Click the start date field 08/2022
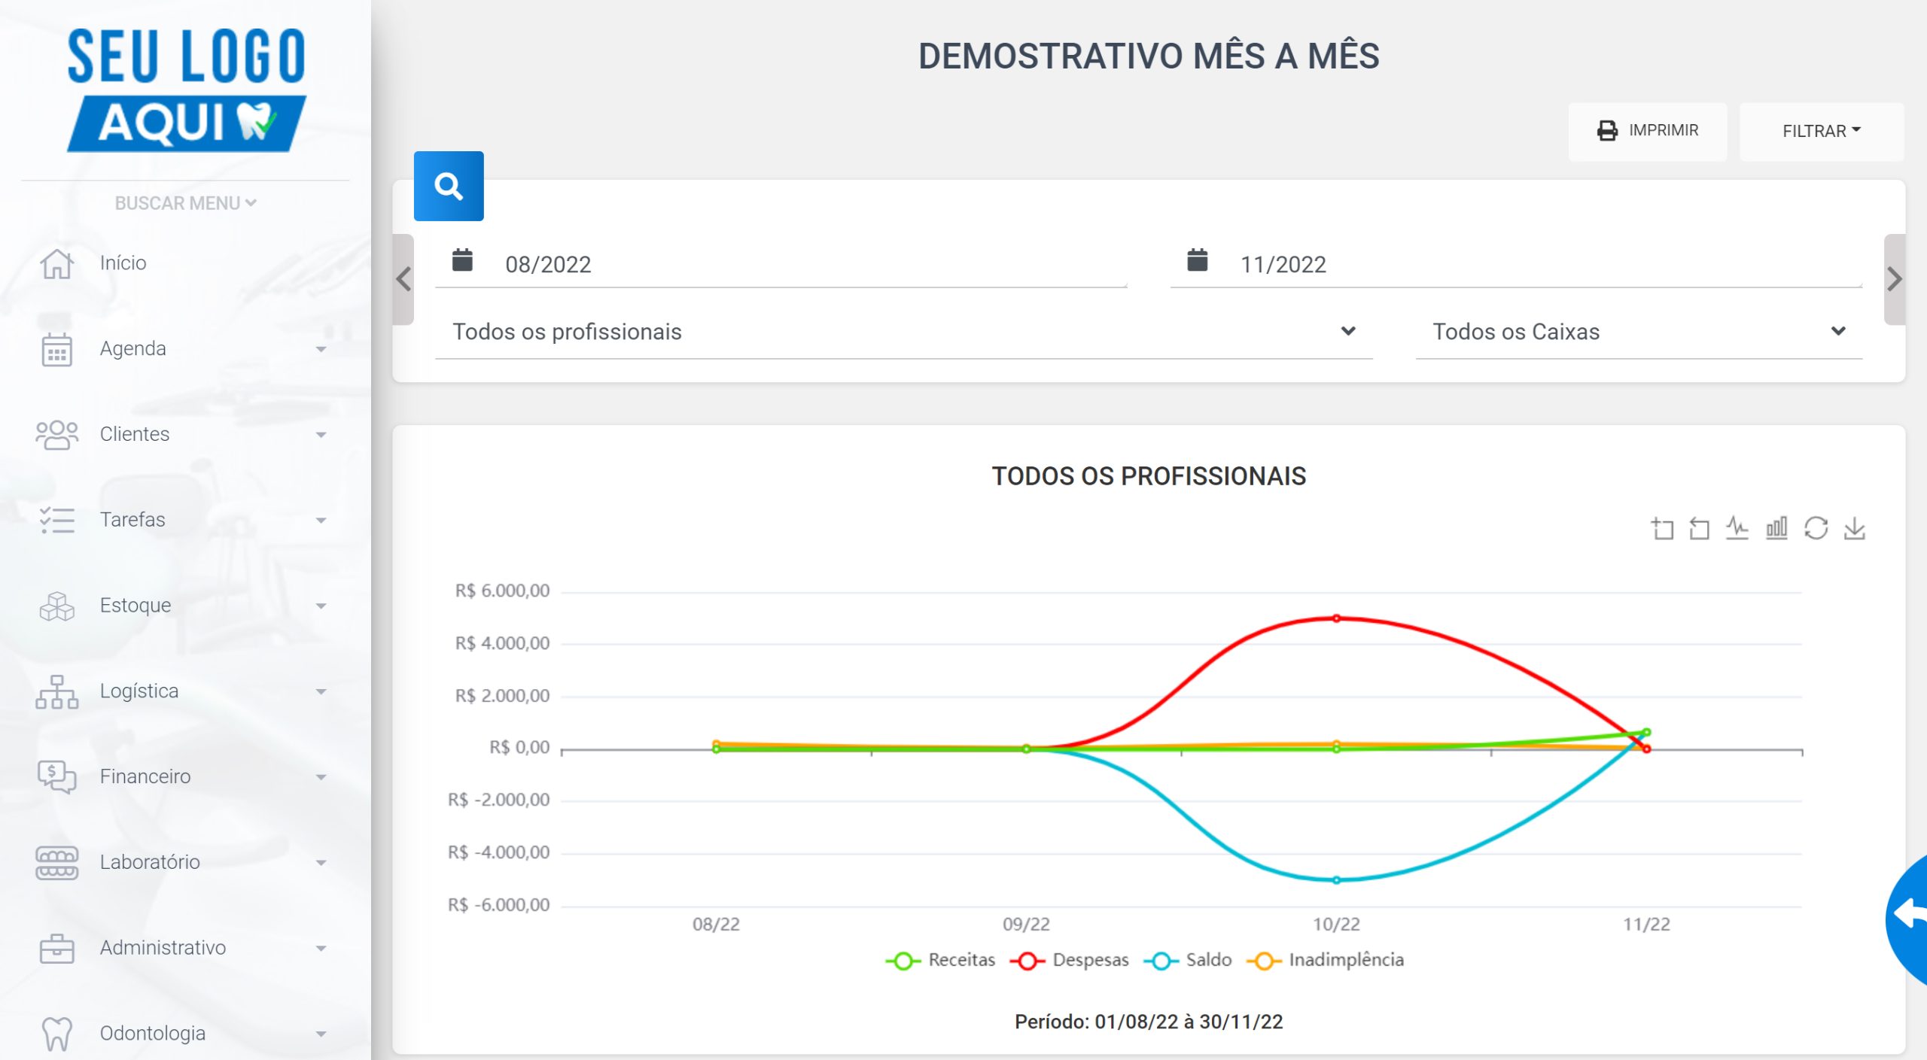Screen dimensions: 1927x1060 pyautogui.click(x=781, y=264)
